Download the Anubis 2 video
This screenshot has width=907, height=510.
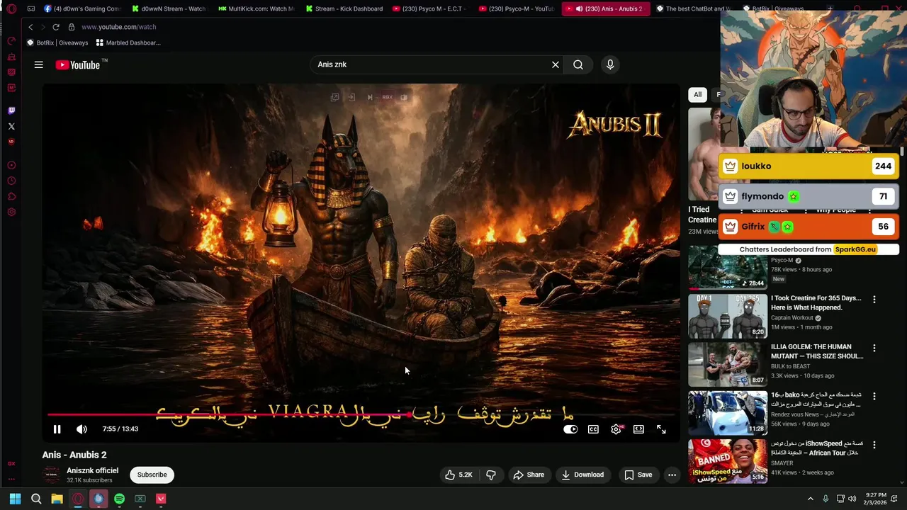point(582,475)
